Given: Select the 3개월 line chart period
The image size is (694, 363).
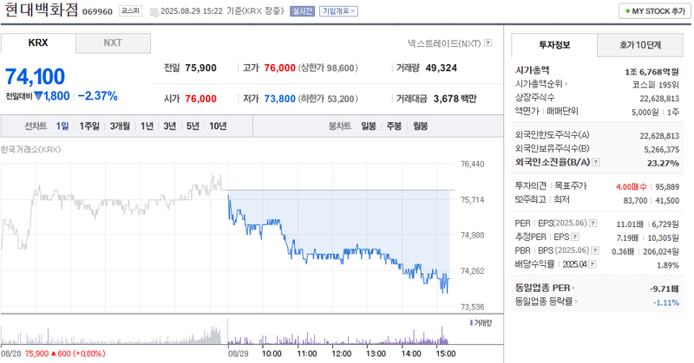Looking at the screenshot, I should point(120,126).
